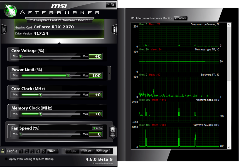Click the profile Save button
Image resolution: width=239 pixels, height=167 pixels.
coord(53,151)
